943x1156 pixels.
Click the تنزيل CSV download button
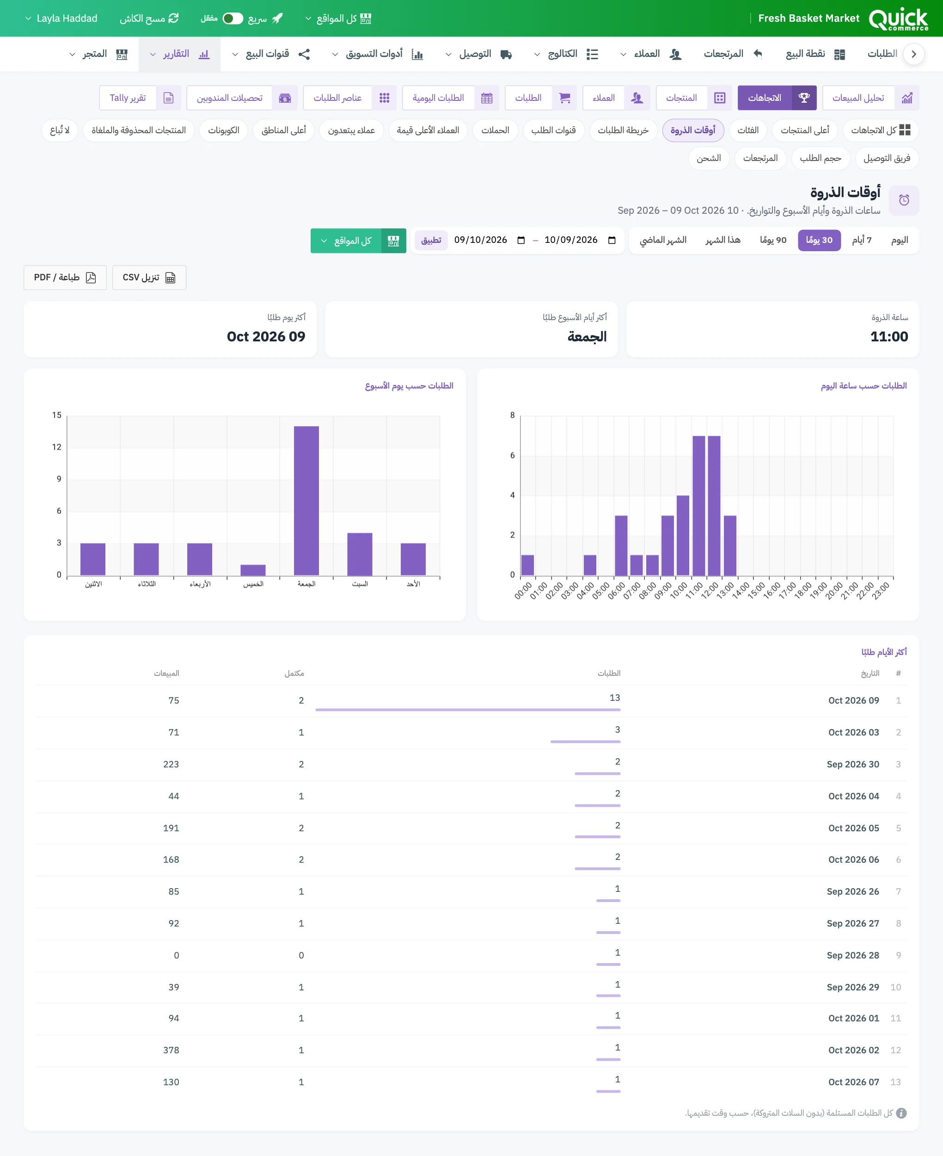(149, 278)
